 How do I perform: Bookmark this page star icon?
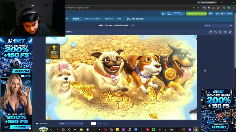pyautogui.click(x=198, y=8)
